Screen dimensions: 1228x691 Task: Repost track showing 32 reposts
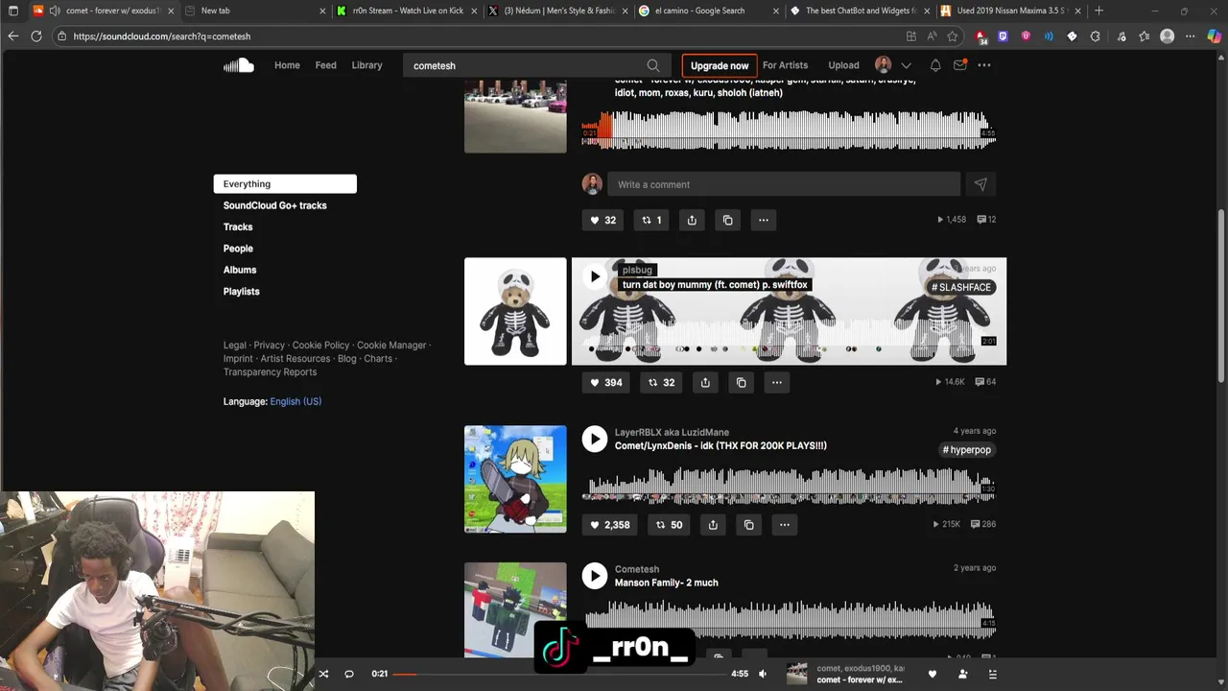660,382
